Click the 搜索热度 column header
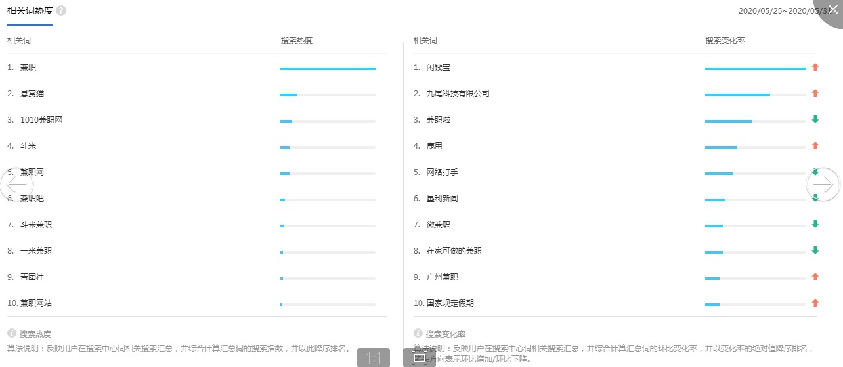Screen dimensions: 843x367 click(297, 41)
